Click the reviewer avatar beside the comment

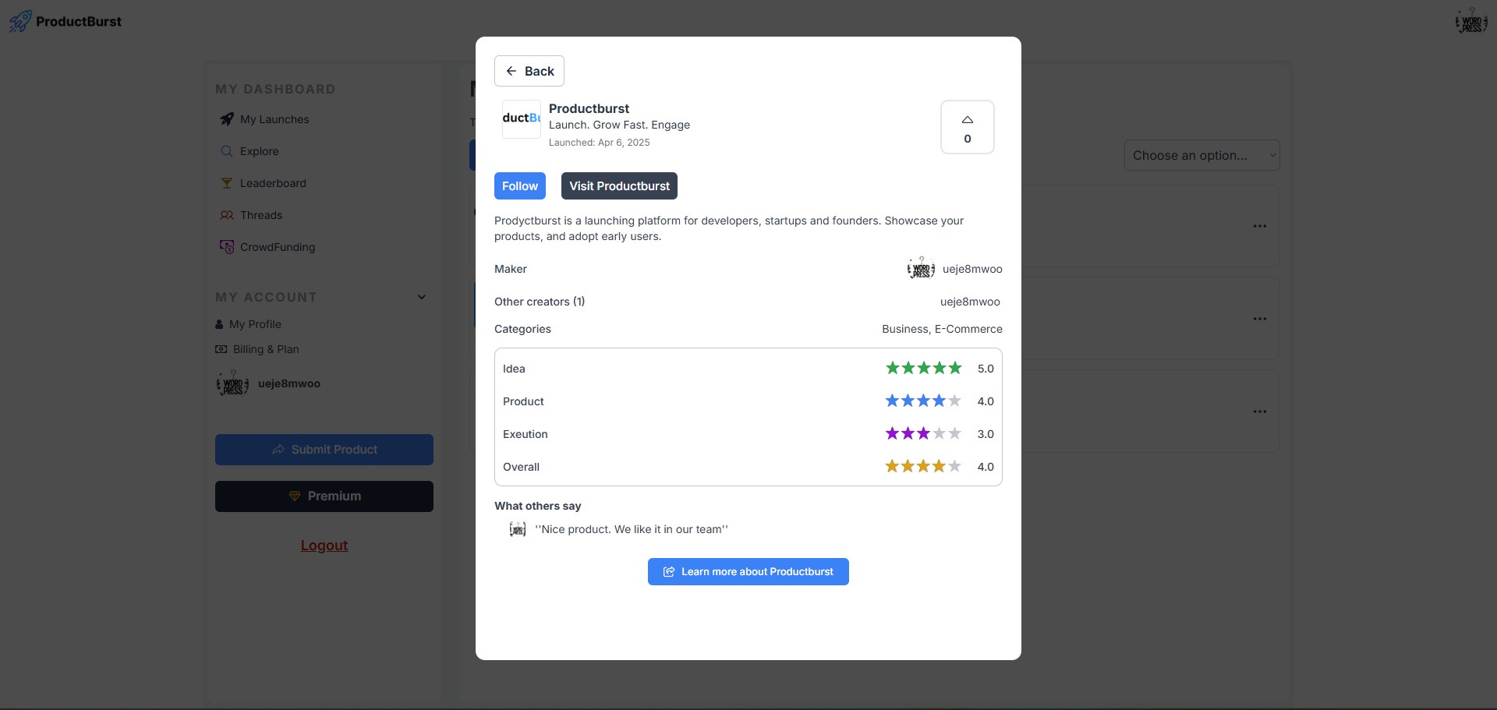point(518,529)
